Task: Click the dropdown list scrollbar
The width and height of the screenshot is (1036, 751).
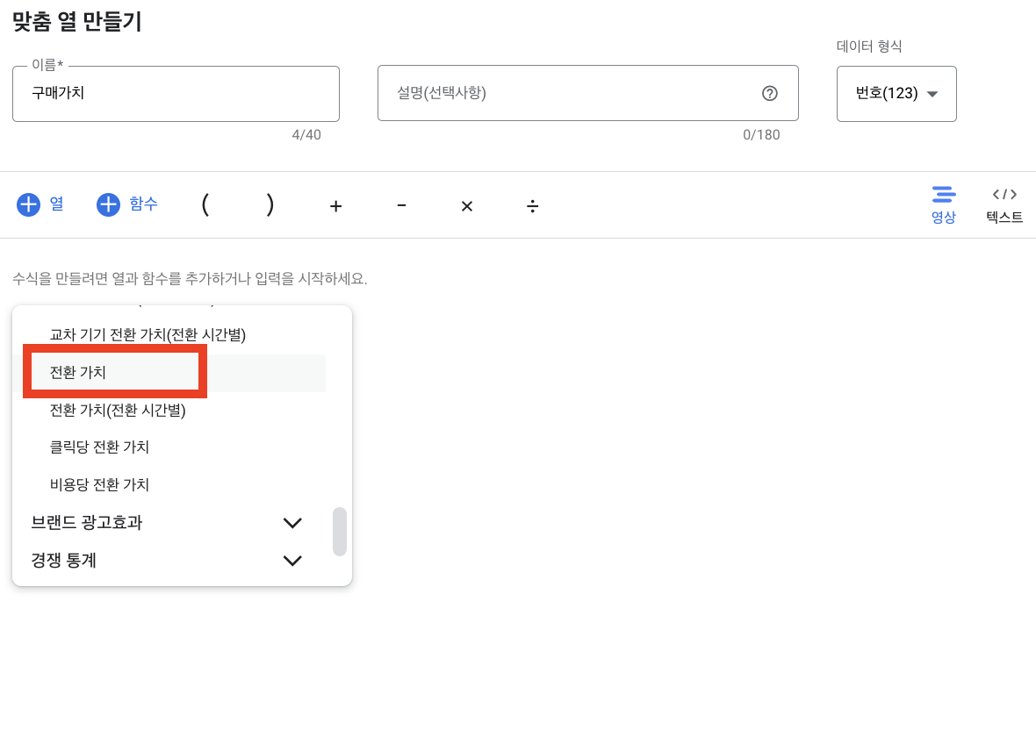Action: point(340,532)
